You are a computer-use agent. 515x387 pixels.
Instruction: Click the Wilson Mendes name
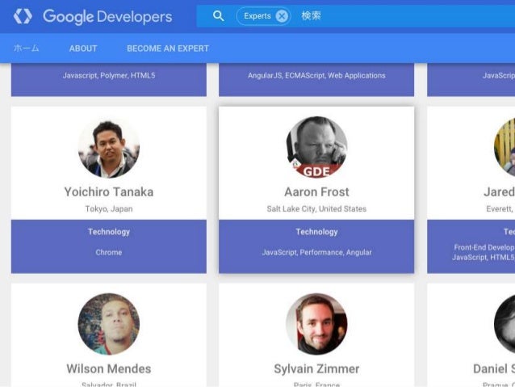(x=109, y=369)
